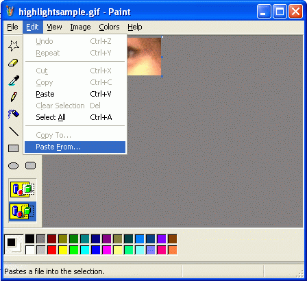Choose Select All in the Edit menu
Image resolution: width=307 pixels, height=281 pixels.
tap(75, 117)
